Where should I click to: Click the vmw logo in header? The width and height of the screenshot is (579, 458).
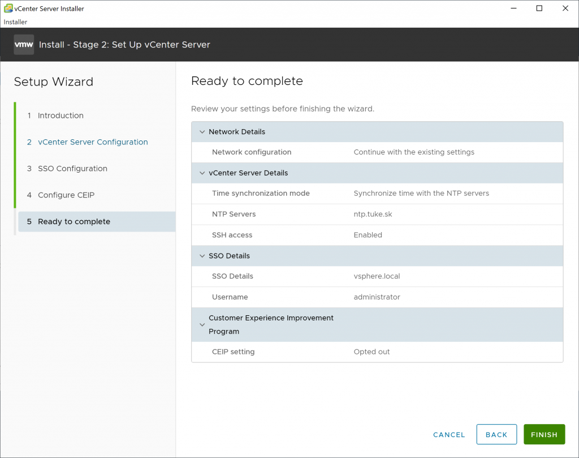(x=24, y=44)
